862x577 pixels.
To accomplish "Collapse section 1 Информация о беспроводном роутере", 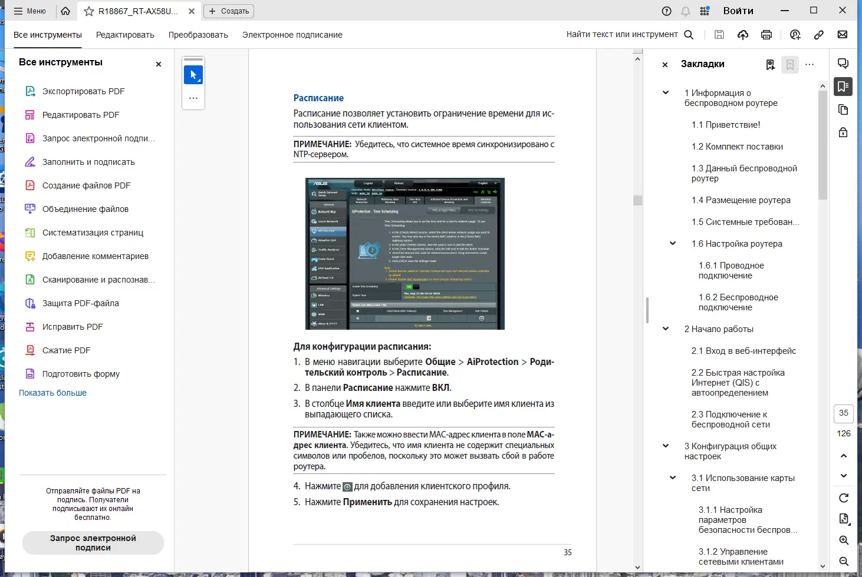I will pyautogui.click(x=665, y=92).
